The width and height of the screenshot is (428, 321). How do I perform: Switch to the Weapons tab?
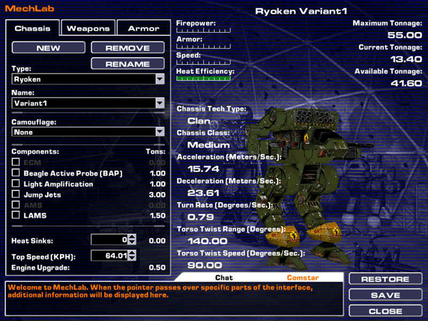click(88, 29)
